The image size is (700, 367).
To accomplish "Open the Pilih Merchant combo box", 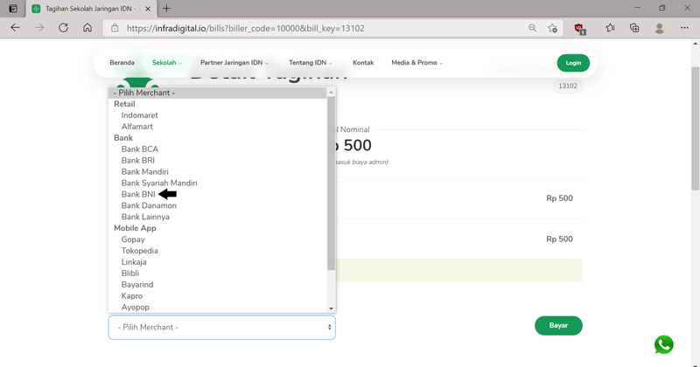I will coord(222,328).
